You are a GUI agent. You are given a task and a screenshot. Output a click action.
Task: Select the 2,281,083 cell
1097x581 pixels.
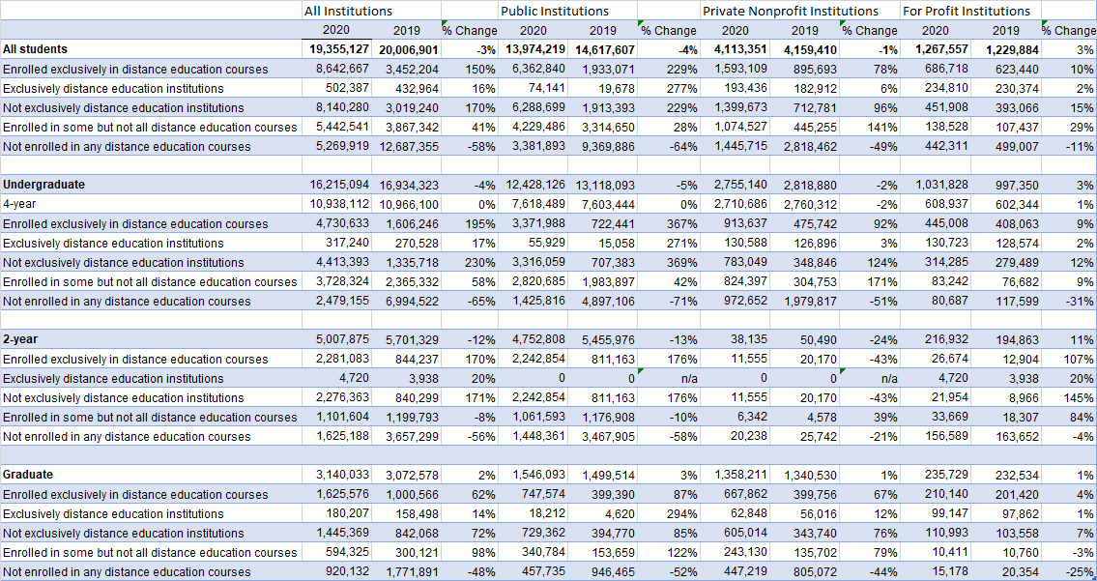336,359
